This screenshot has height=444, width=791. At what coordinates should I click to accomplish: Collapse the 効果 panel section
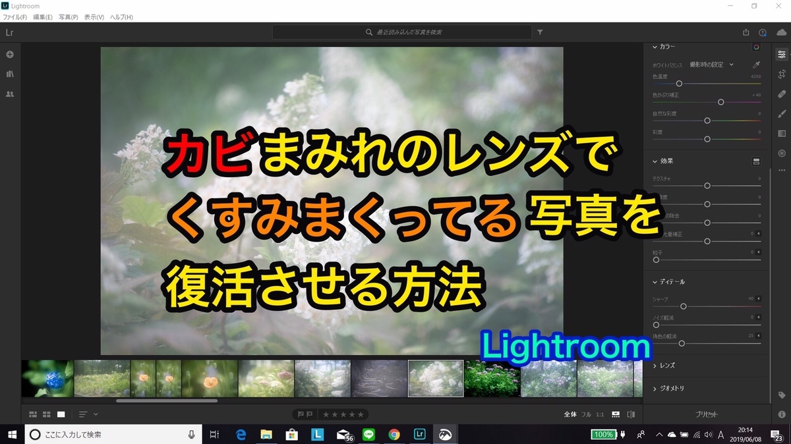655,161
